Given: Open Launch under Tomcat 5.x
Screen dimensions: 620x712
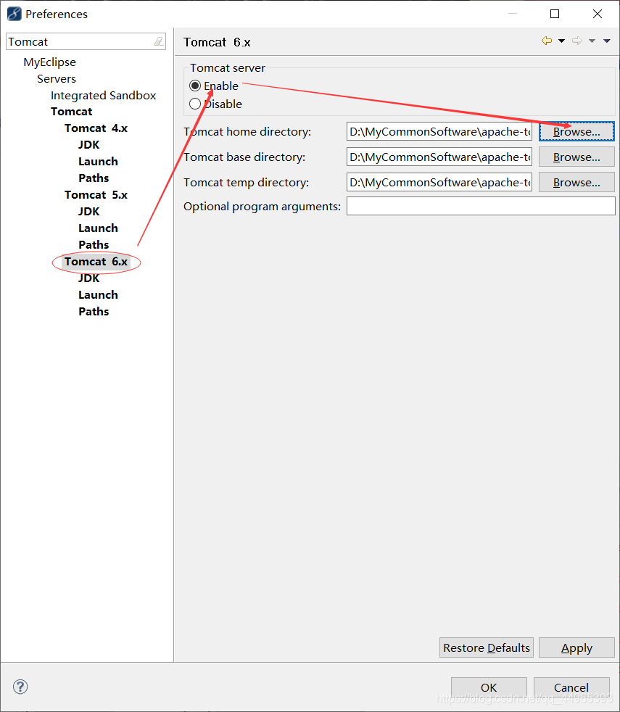Looking at the screenshot, I should [x=98, y=228].
